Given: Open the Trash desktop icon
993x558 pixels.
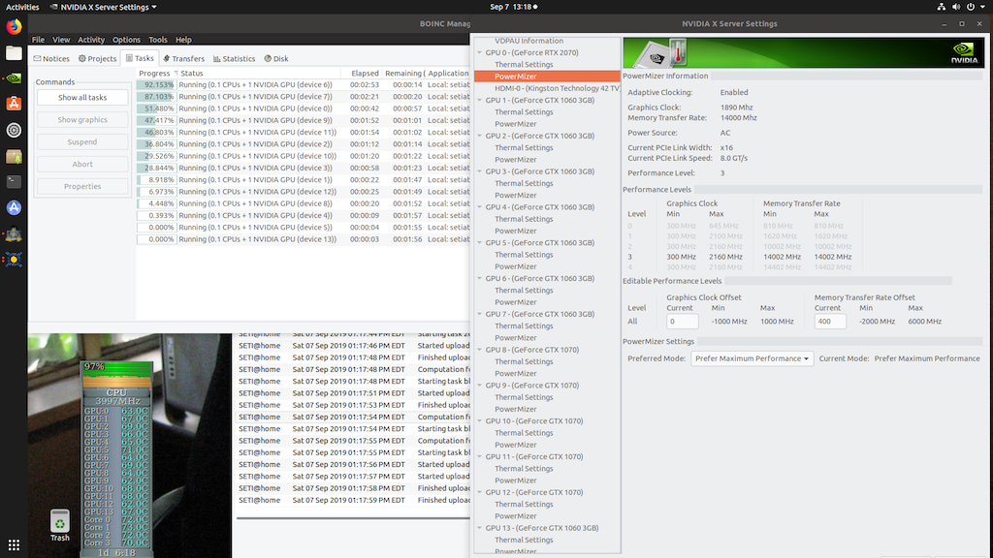Looking at the screenshot, I should [x=60, y=521].
